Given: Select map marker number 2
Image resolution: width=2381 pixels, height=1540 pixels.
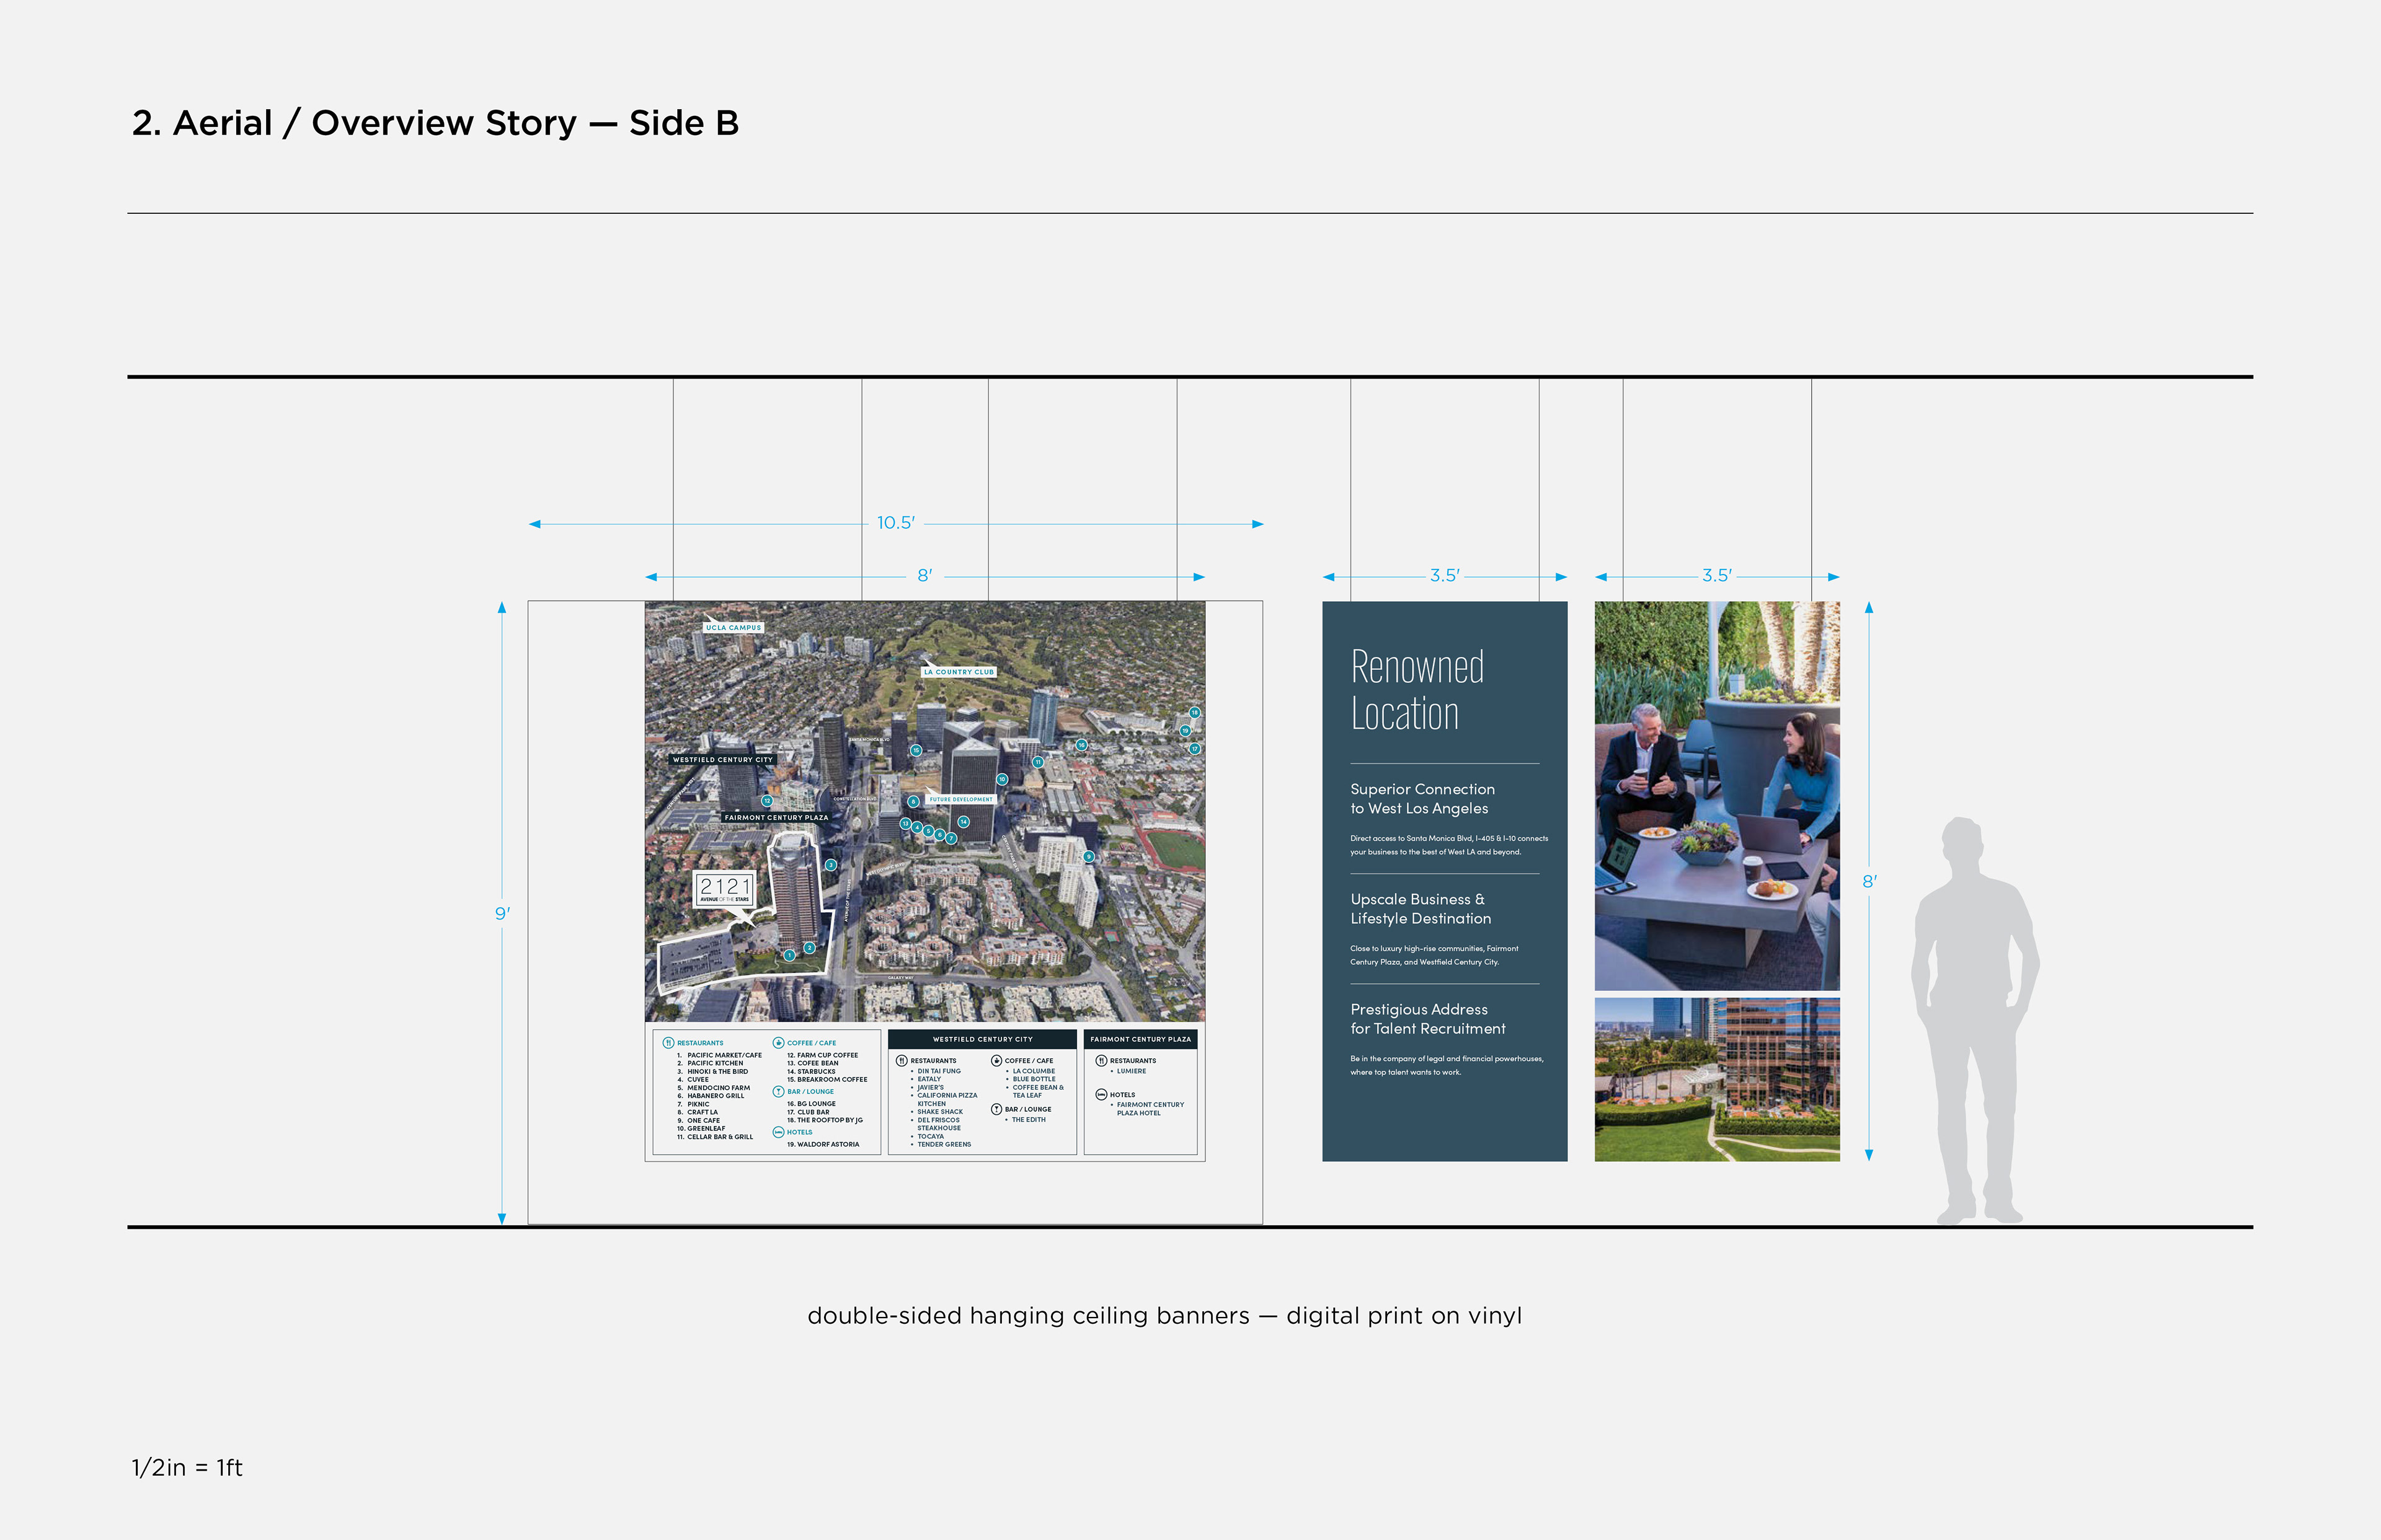Looking at the screenshot, I should pyautogui.click(x=809, y=948).
